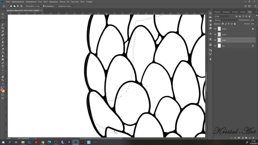Viewport: 258px width, 145px height.
Task: Select the Lasso tool in the toolbox
Action: pos(3,21)
